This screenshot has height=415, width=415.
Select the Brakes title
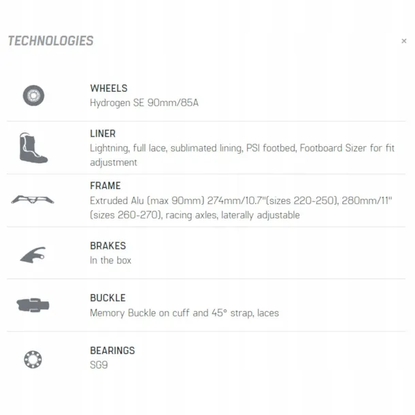coord(107,246)
